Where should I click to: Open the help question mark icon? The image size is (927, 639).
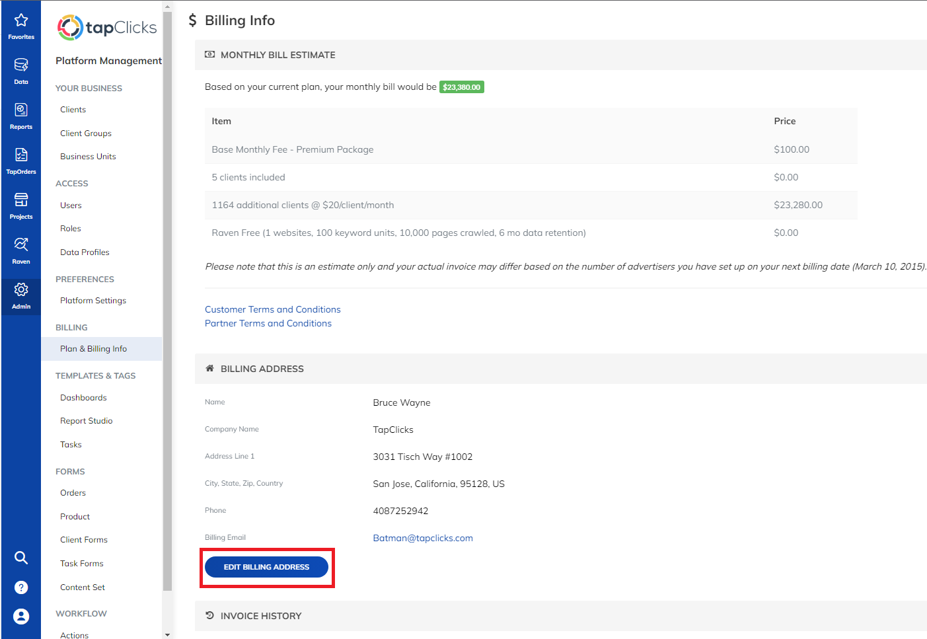[21, 587]
